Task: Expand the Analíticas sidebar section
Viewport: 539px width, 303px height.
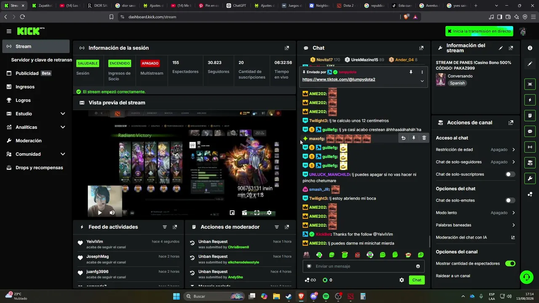Action: tap(63, 127)
